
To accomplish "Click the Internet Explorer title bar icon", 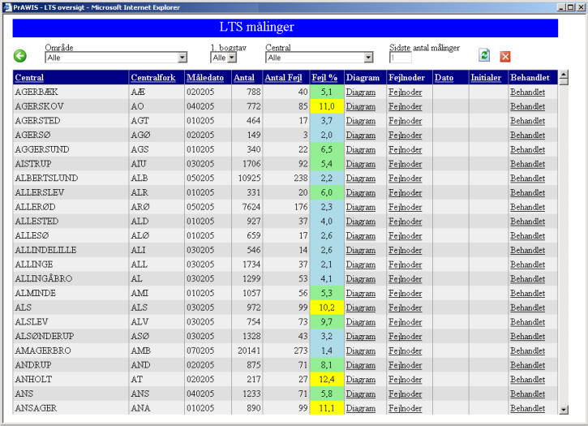I will [x=6, y=7].
